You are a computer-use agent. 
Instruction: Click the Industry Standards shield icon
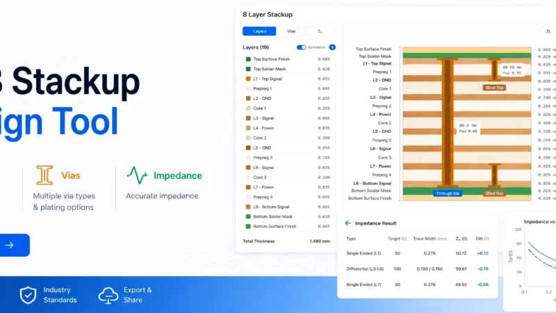[28, 295]
